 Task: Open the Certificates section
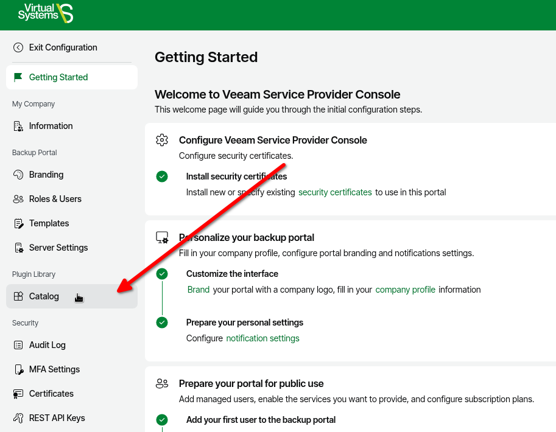tap(51, 394)
